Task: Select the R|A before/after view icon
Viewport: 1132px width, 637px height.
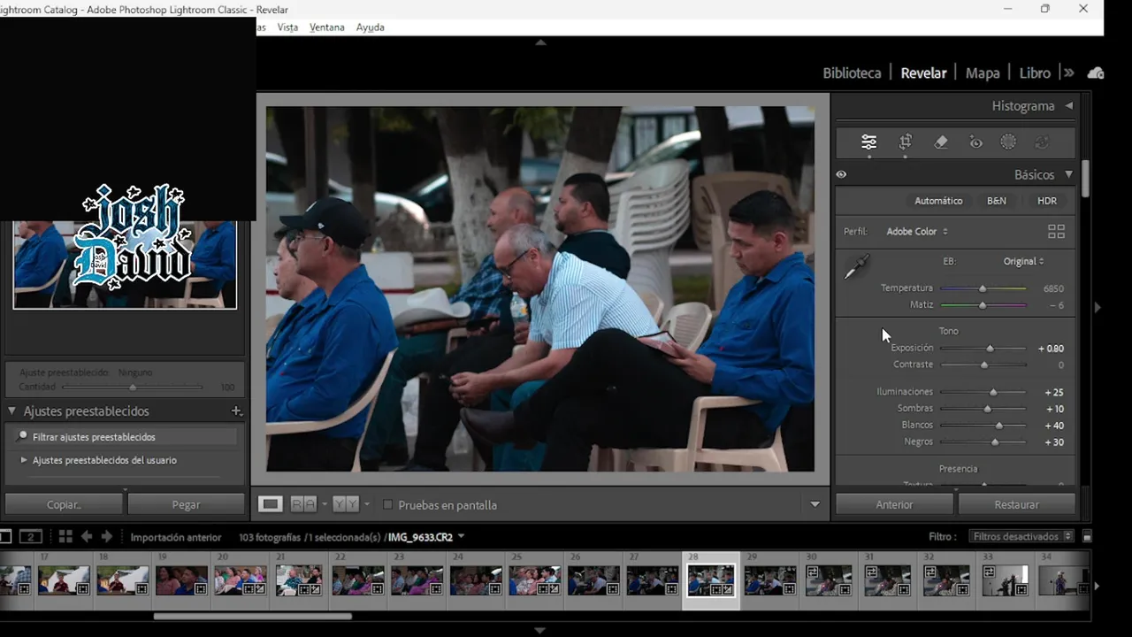Action: coord(303,504)
